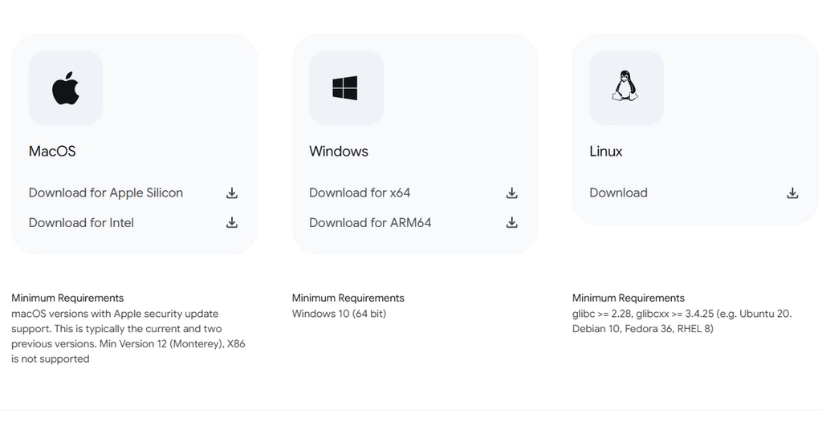This screenshot has width=822, height=426.
Task: Open Download for x64 link
Action: click(360, 193)
